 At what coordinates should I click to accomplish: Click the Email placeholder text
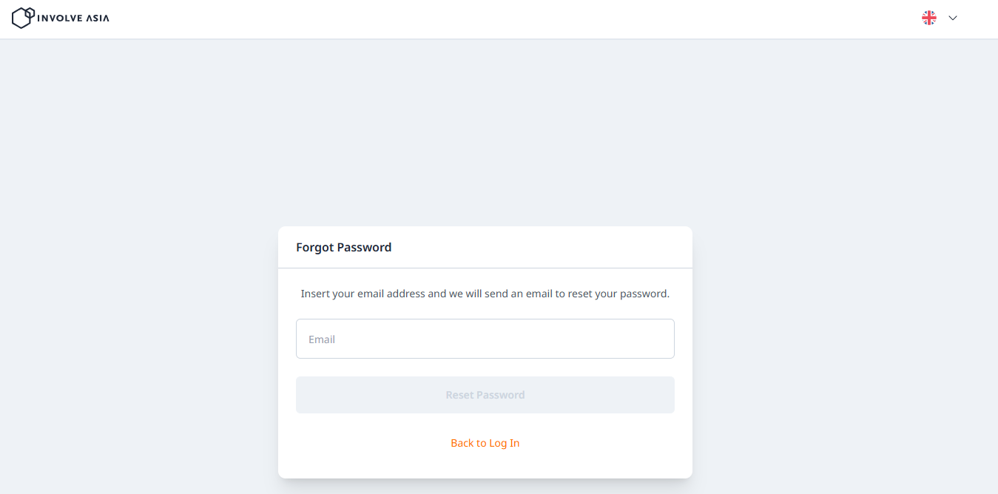(322, 339)
